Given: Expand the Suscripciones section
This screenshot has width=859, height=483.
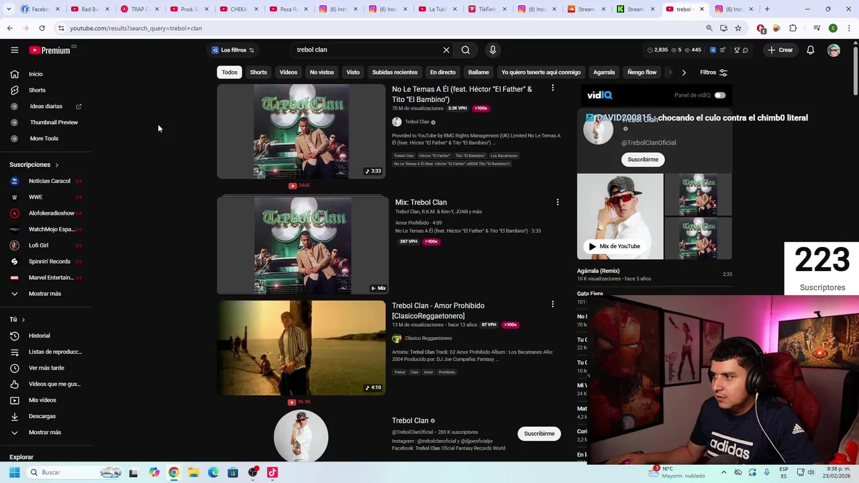Looking at the screenshot, I should 34,164.
